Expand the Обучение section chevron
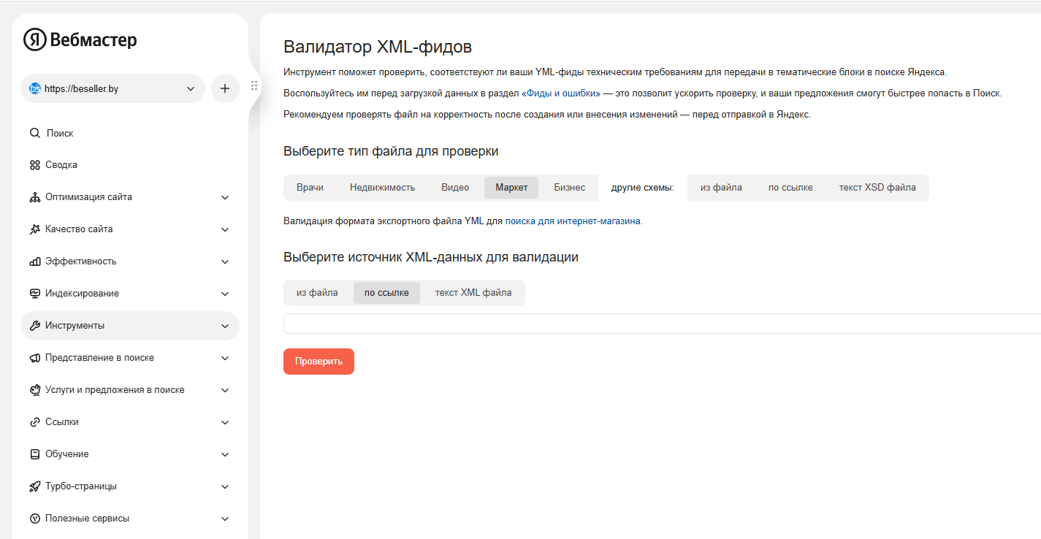 (x=225, y=454)
